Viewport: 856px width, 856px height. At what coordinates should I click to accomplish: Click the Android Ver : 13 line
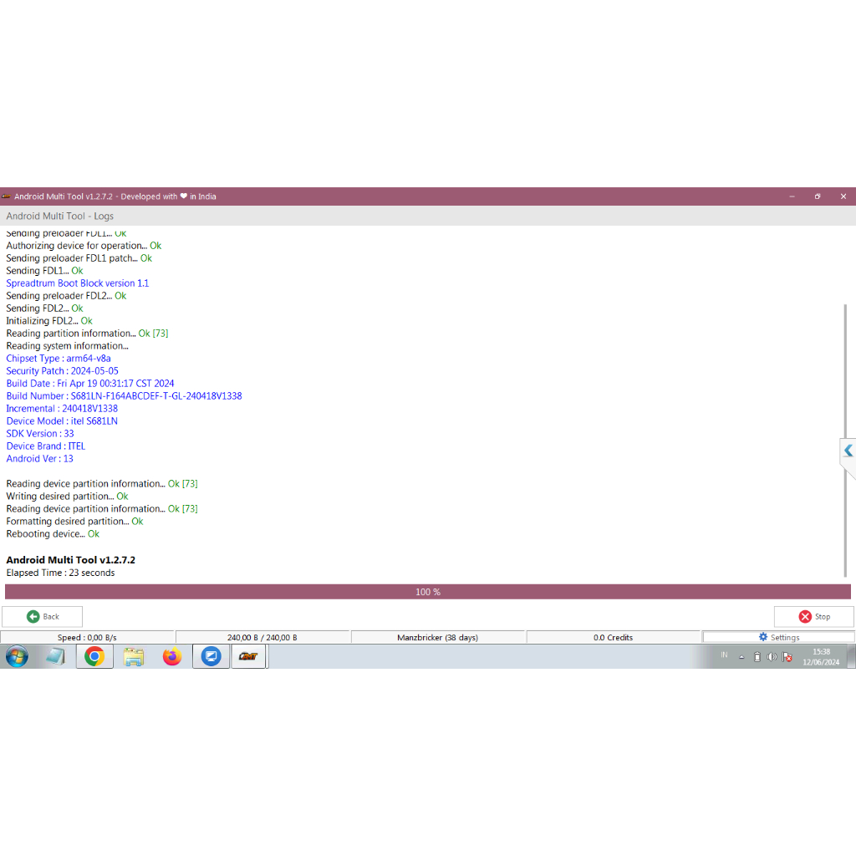40,459
